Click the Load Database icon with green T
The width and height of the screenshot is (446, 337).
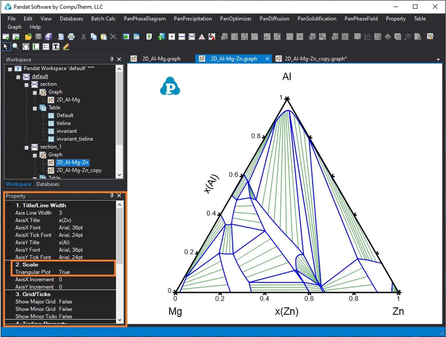click(161, 37)
